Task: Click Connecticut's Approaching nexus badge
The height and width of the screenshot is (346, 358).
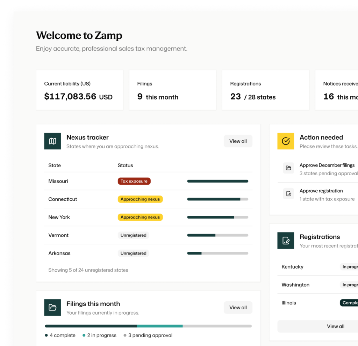Action: coord(140,199)
